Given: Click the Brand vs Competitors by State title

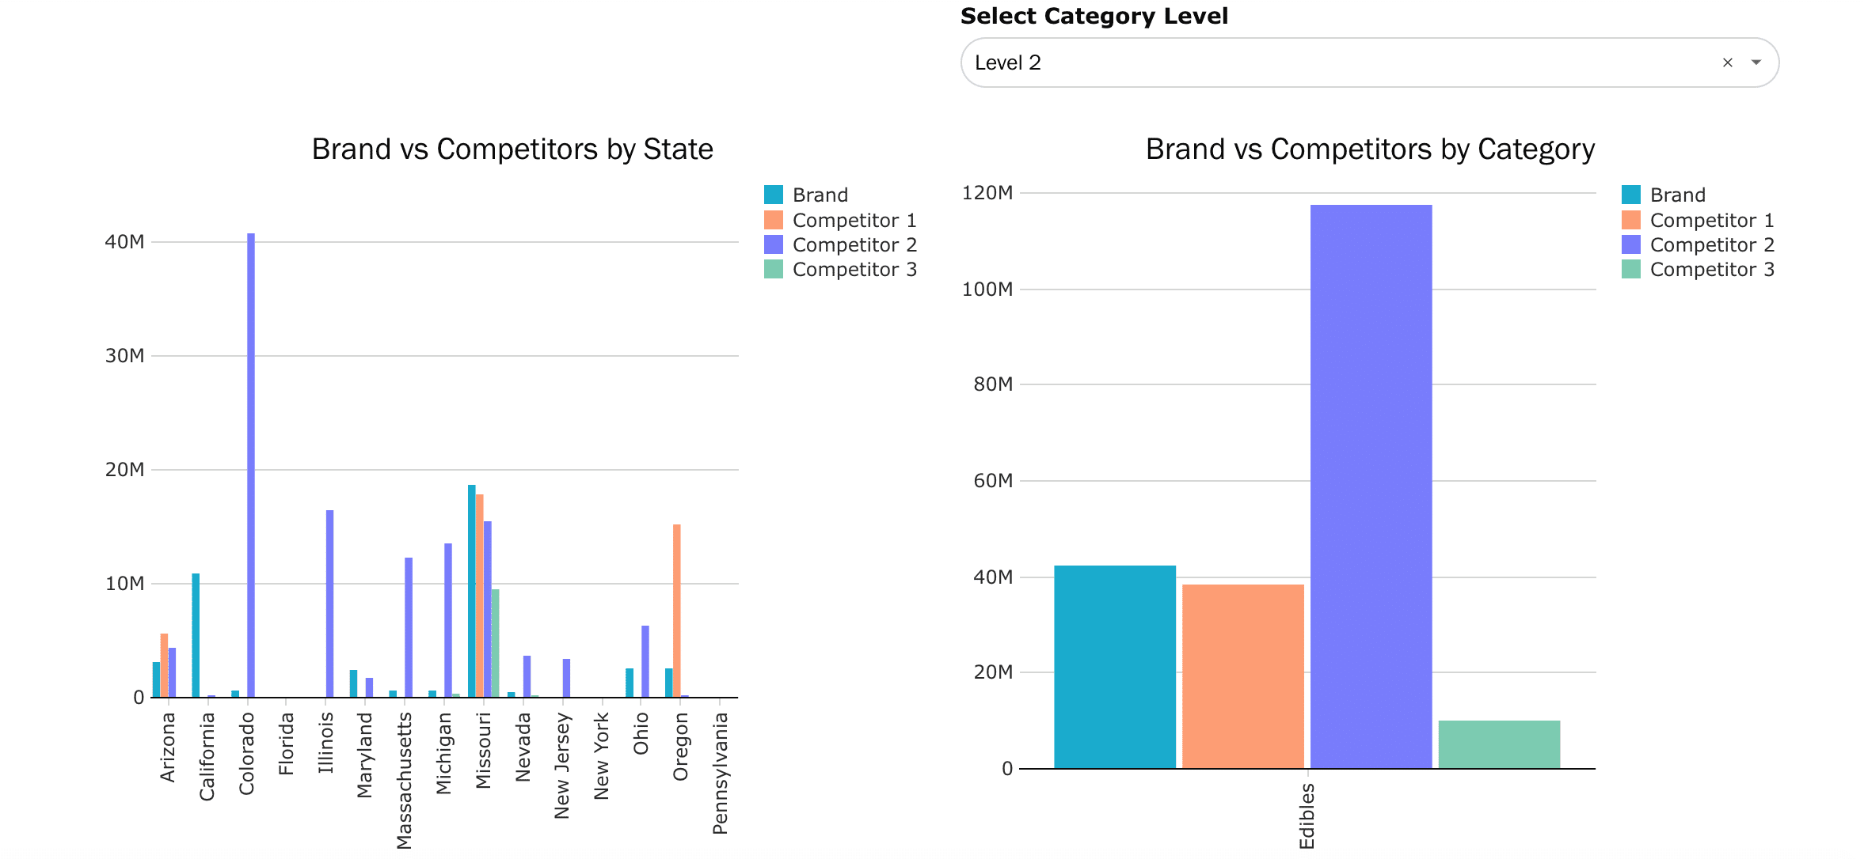Looking at the screenshot, I should click(x=512, y=149).
